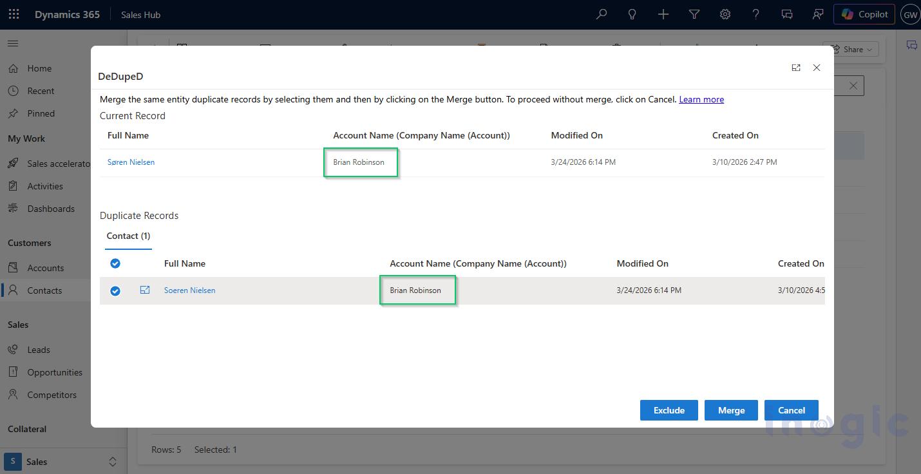Toggle the select-all checkbox in Duplicate Records
Image resolution: width=921 pixels, height=474 pixels.
pos(115,263)
